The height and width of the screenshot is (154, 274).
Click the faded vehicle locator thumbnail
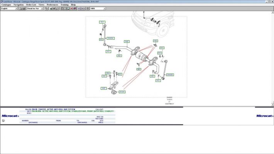(153, 23)
